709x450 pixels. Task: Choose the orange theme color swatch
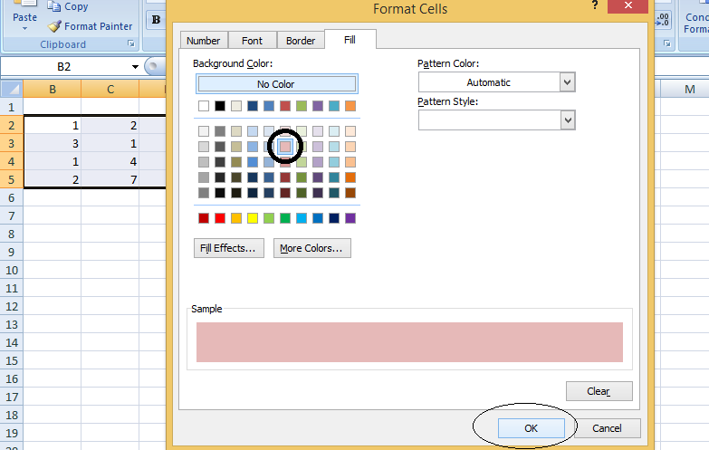[350, 106]
